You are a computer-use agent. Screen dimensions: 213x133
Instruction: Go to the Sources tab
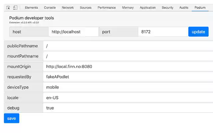[x=86, y=8]
